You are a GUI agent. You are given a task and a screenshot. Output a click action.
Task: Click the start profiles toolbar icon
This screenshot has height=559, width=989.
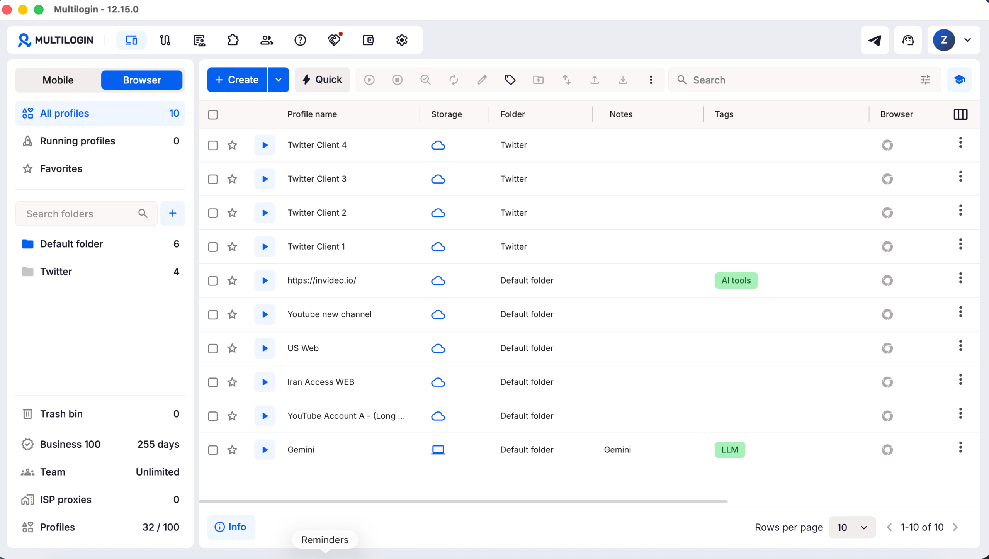[369, 80]
